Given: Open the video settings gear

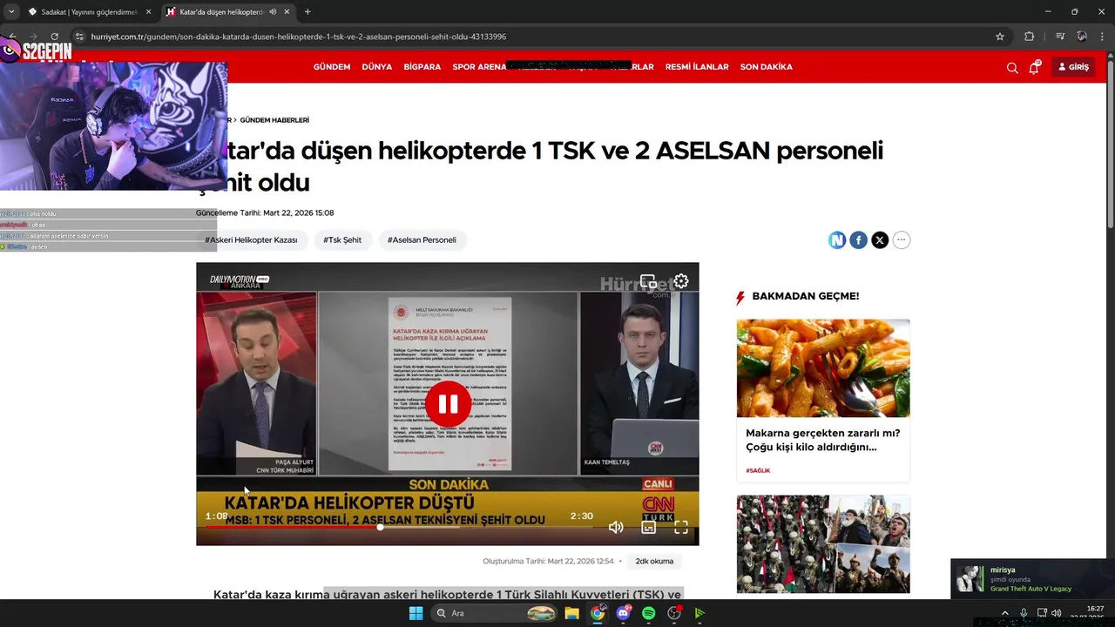Looking at the screenshot, I should (681, 281).
